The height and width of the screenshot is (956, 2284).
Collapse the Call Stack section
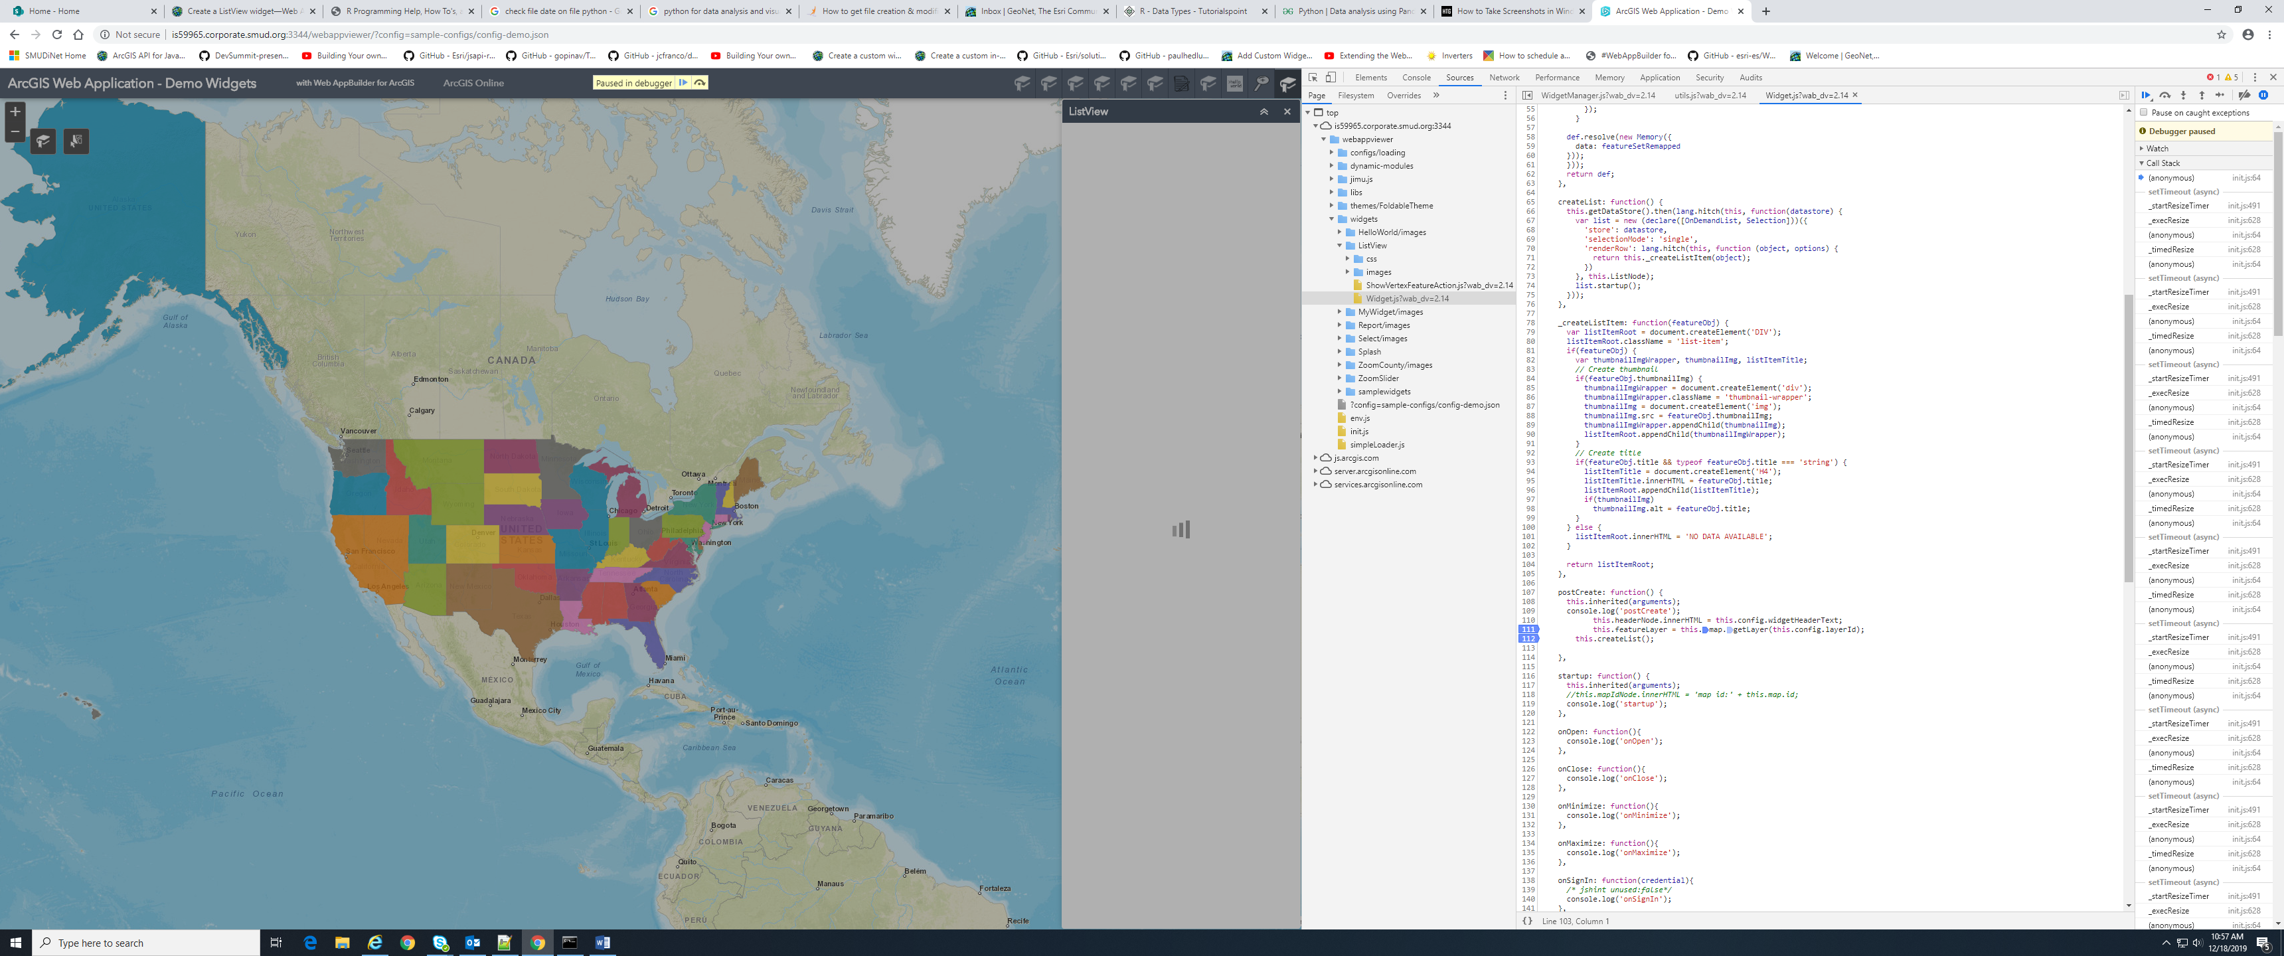(x=2162, y=163)
